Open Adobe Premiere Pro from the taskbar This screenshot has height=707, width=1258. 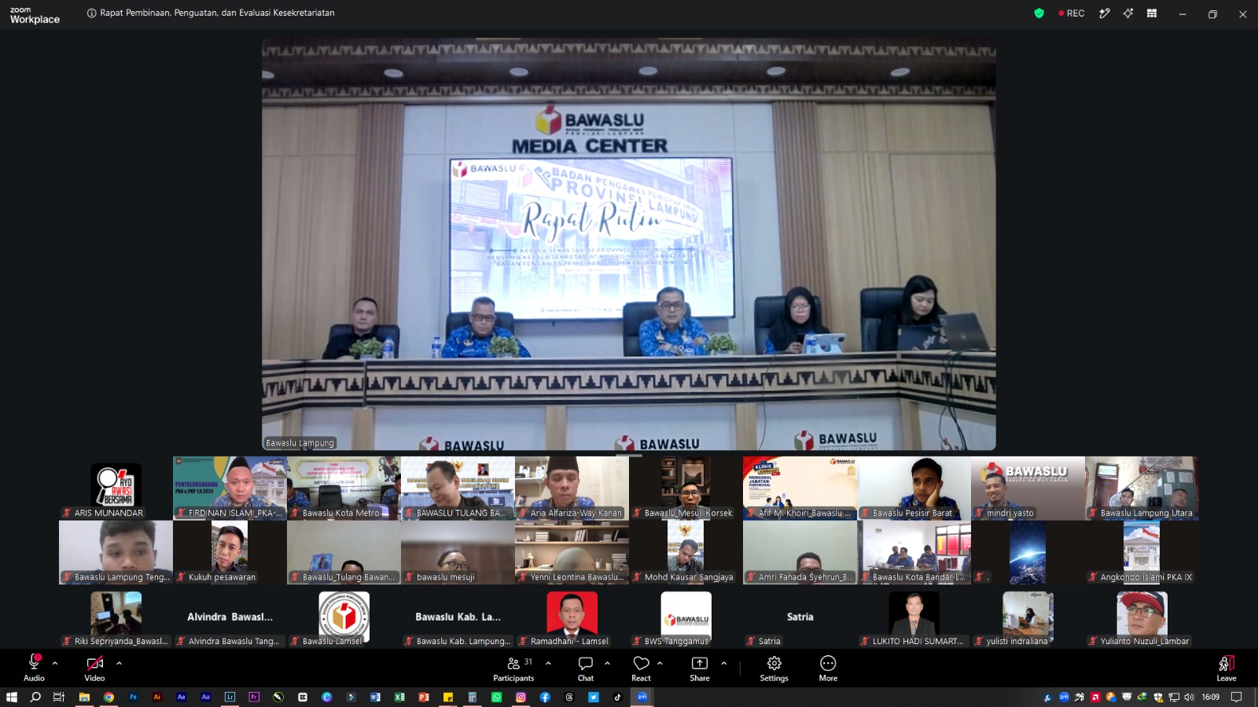(254, 697)
